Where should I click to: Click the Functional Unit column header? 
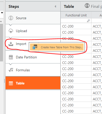pos(76,15)
